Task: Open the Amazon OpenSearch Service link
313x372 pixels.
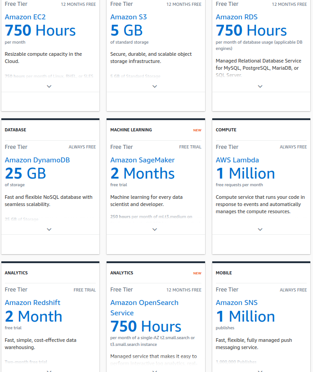Action: pyautogui.click(x=144, y=308)
